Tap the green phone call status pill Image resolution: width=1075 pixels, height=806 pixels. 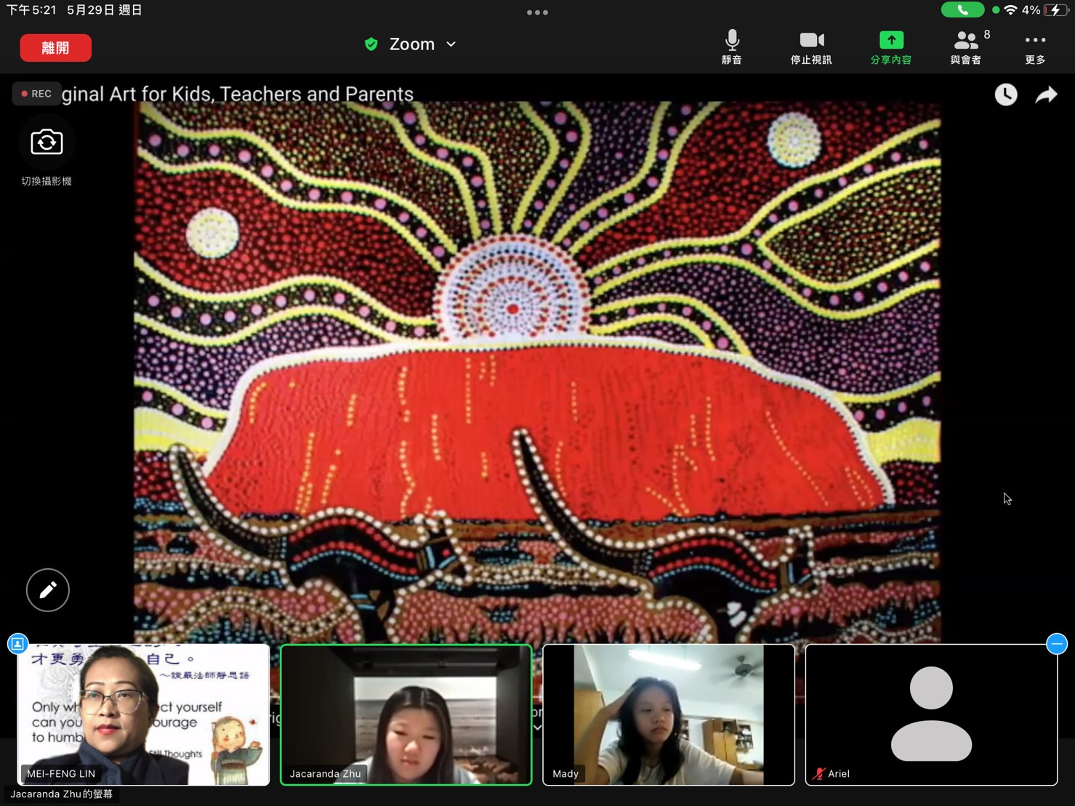962,10
